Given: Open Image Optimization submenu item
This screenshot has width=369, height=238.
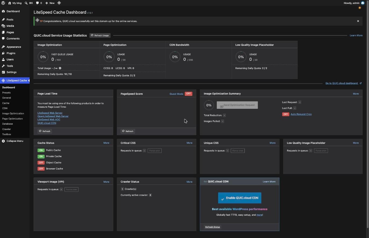Looking at the screenshot, I should [13, 113].
